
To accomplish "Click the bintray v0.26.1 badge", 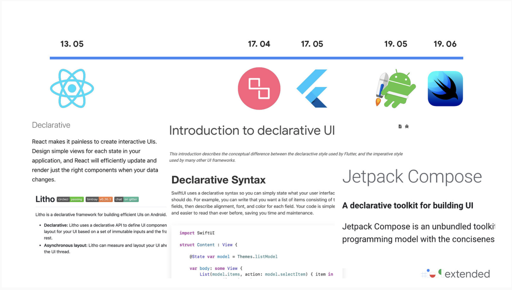I will pyautogui.click(x=99, y=199).
